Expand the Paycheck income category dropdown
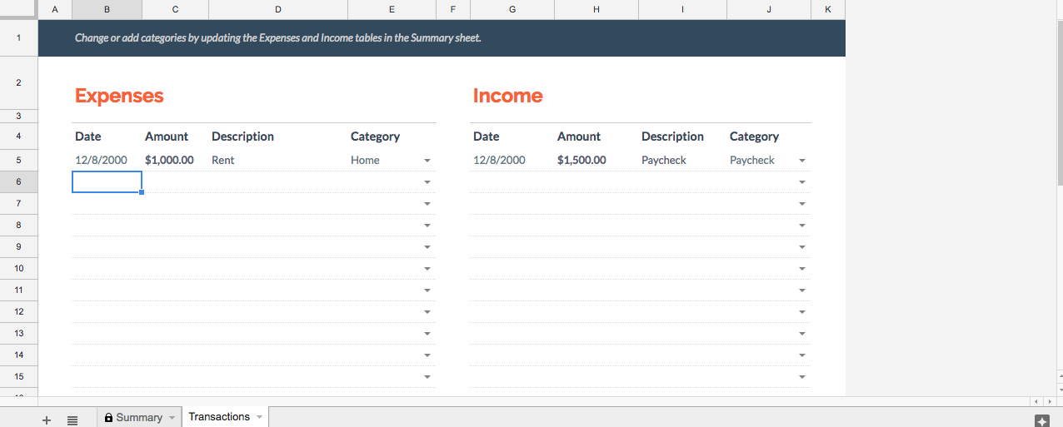Viewport: 1063px width, 427px height. [x=802, y=161]
